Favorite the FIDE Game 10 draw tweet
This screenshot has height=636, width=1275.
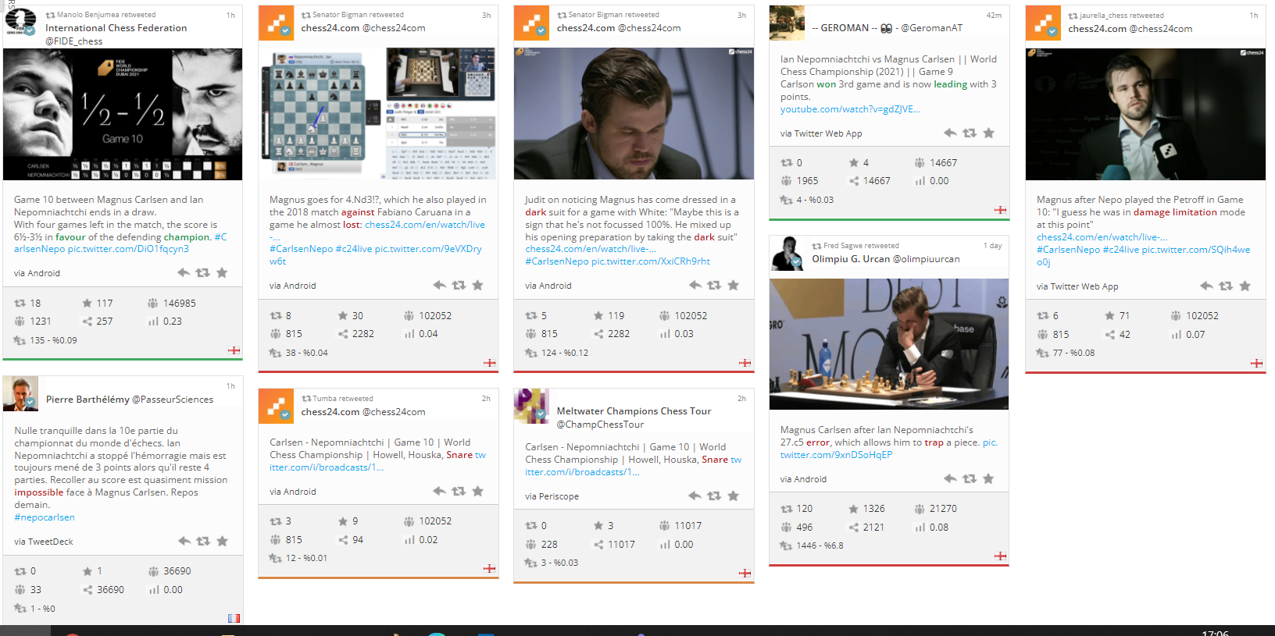coord(222,272)
